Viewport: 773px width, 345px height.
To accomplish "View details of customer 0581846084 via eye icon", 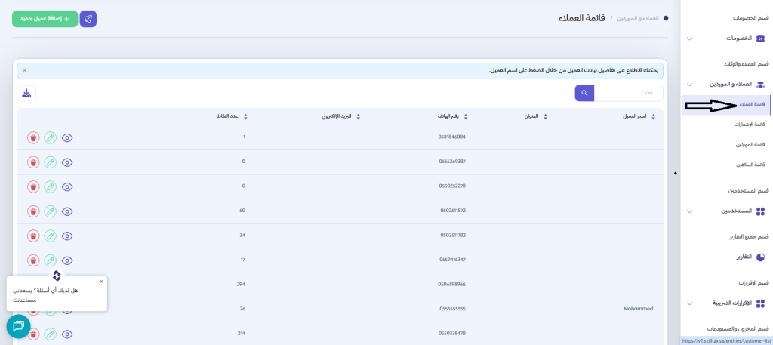I will pyautogui.click(x=67, y=137).
